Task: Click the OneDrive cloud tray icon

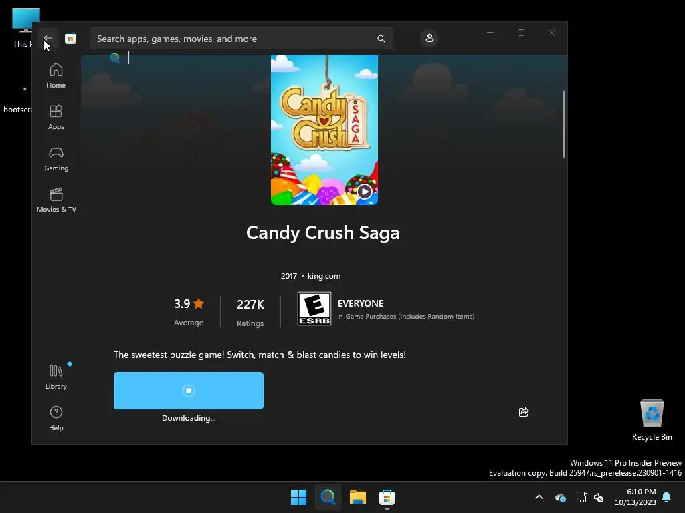Action: (561, 497)
